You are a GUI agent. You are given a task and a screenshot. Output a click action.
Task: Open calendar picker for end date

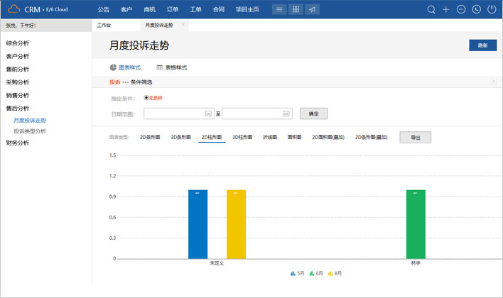pos(286,113)
